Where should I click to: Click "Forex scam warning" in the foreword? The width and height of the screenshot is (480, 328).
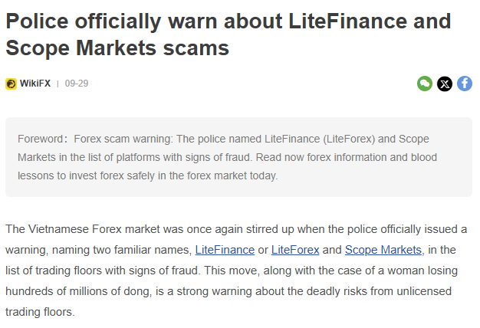(124, 139)
